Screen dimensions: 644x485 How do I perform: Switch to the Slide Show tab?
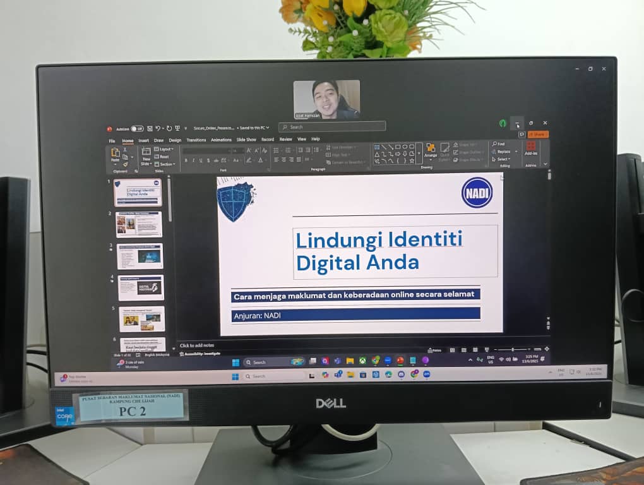[246, 140]
